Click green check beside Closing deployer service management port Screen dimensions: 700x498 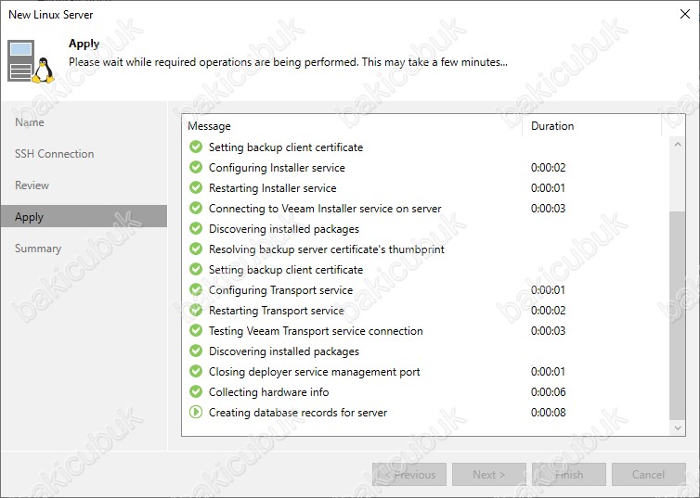196,371
